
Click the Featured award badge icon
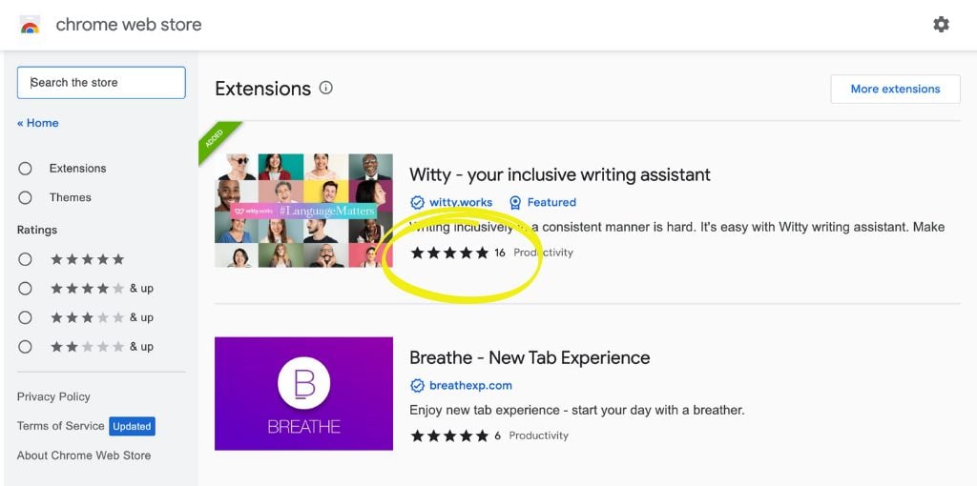coord(515,202)
